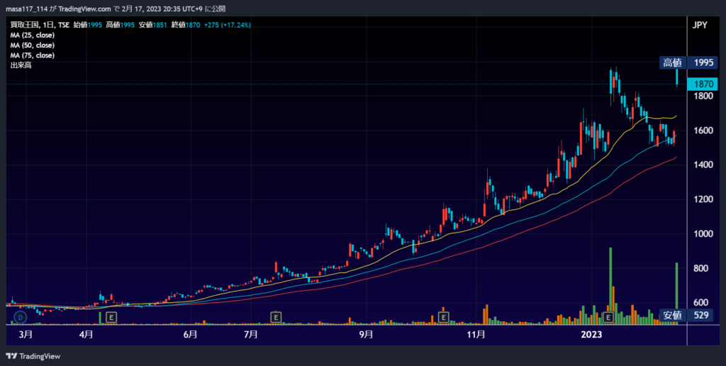Click the 高値 1995 price label
726x366 pixels.
click(x=688, y=62)
